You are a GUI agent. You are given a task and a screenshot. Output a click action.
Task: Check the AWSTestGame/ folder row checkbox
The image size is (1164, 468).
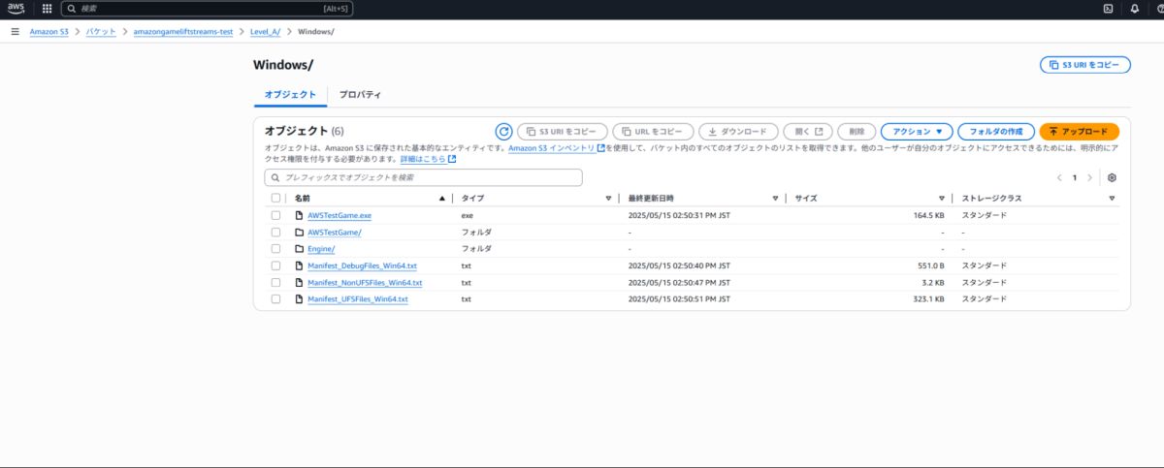coord(276,232)
